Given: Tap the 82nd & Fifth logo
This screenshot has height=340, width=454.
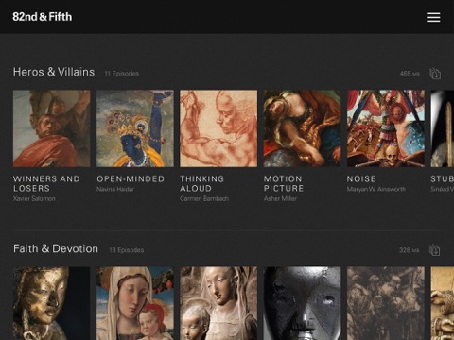Looking at the screenshot, I should [43, 17].
